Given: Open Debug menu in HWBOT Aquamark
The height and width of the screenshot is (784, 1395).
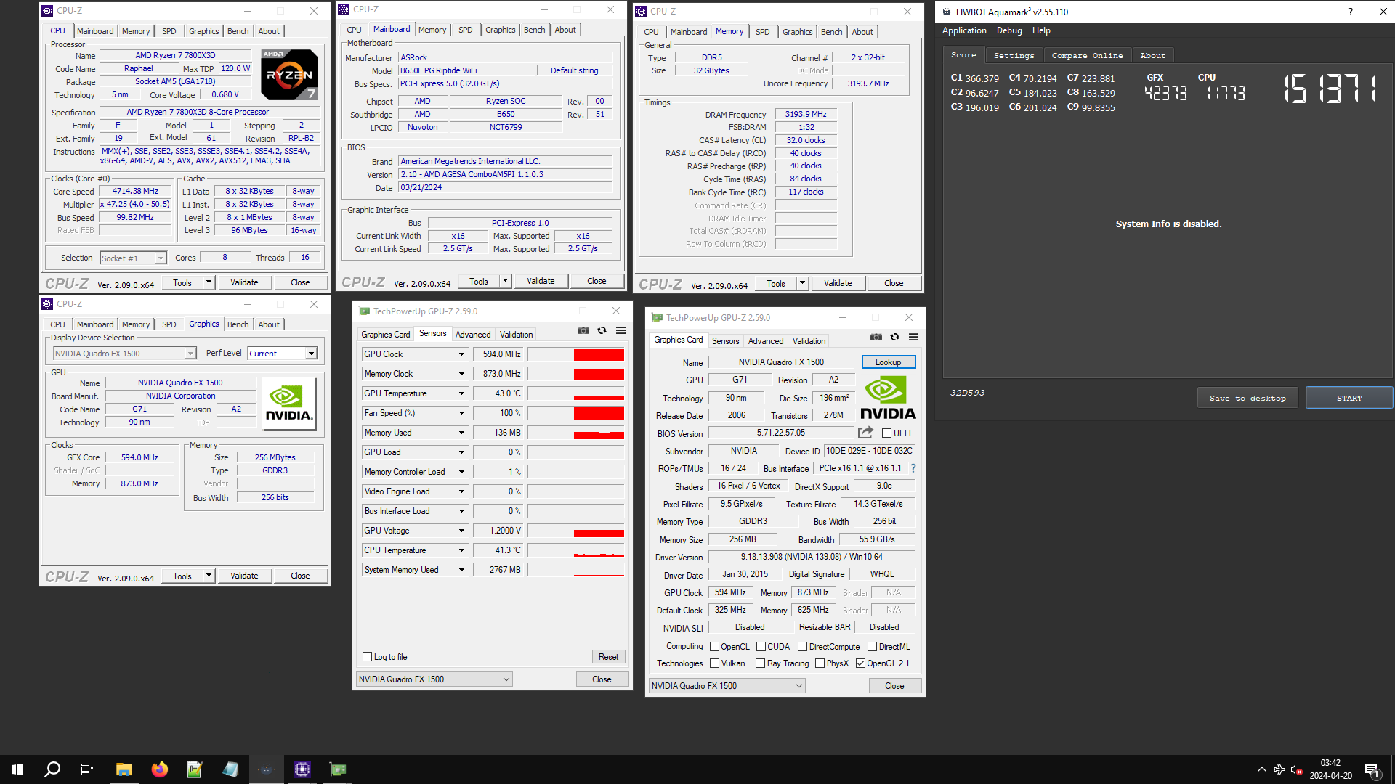Looking at the screenshot, I should point(1009,30).
